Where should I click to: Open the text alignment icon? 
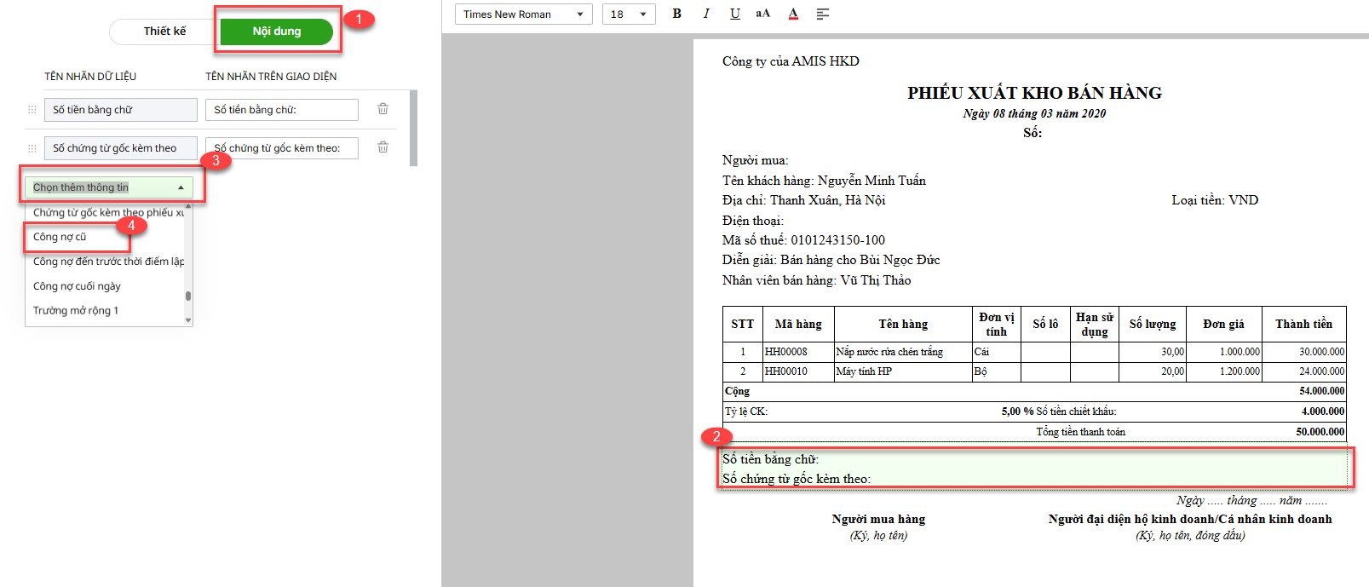(x=822, y=14)
